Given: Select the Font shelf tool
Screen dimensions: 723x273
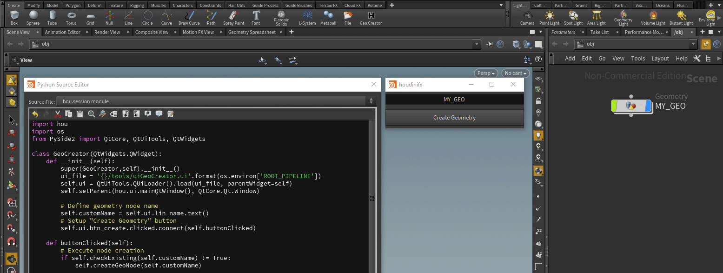Looking at the screenshot, I should coord(256,18).
